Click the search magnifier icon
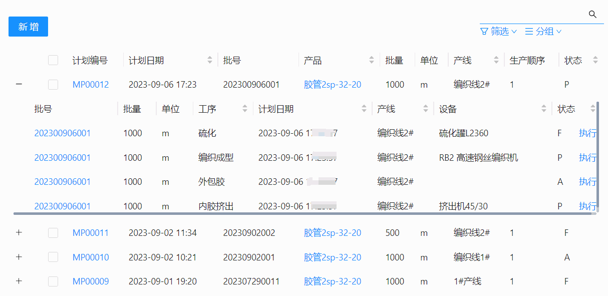The image size is (608, 296). (x=592, y=14)
